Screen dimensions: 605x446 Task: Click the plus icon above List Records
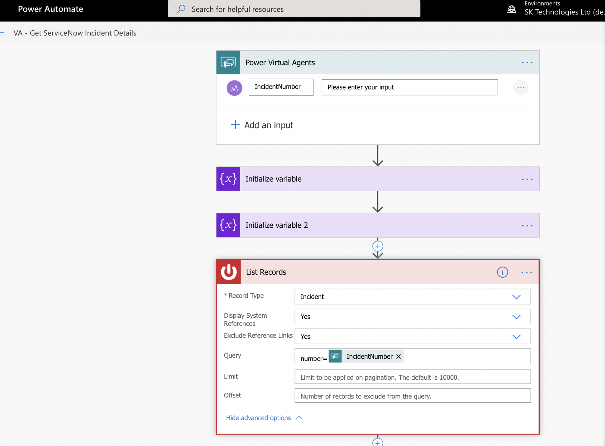pyautogui.click(x=377, y=246)
